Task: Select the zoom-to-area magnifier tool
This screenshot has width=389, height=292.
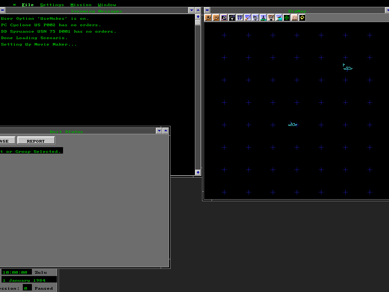Action: click(224, 17)
